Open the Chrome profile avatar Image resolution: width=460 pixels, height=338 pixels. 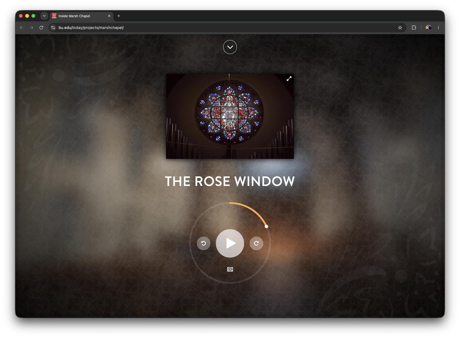coord(429,28)
